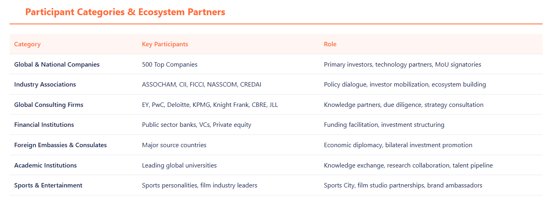Select the Foreign Embassies & Consulates row label
Viewport: 557px width, 203px height.
(x=60, y=145)
